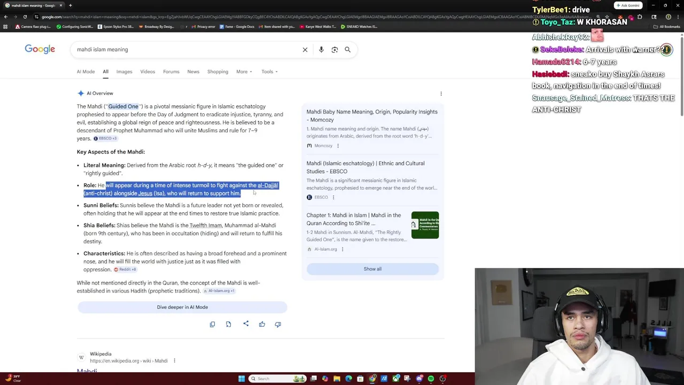Open Mahdi Baby Name Meaning Momcozy link
The height and width of the screenshot is (385, 684).
[372, 115]
